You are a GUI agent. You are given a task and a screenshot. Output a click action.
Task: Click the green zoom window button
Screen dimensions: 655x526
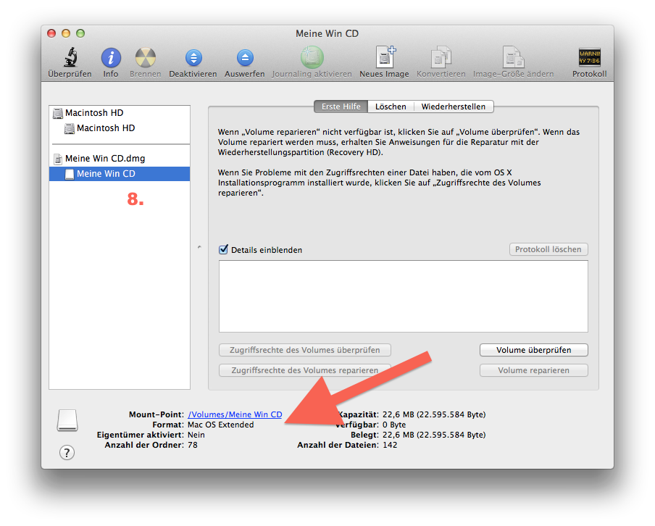[x=80, y=33]
